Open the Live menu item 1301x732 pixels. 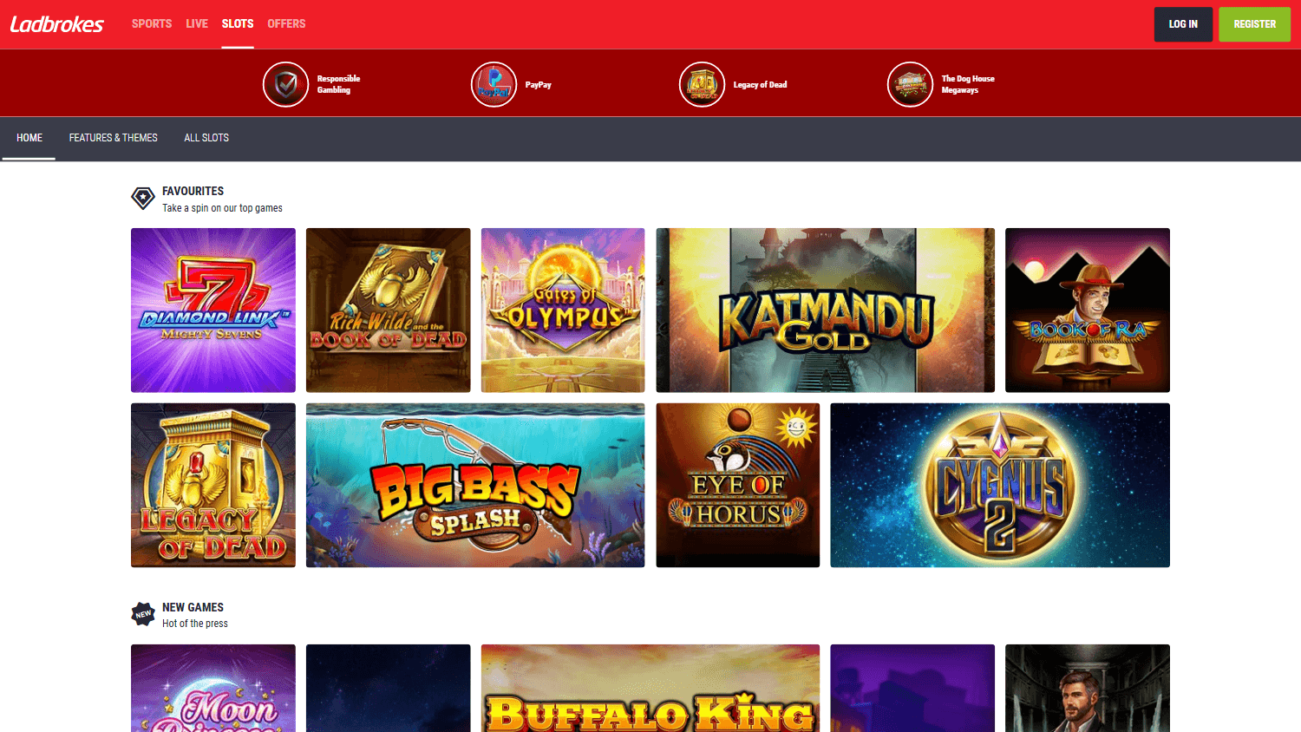tap(197, 23)
